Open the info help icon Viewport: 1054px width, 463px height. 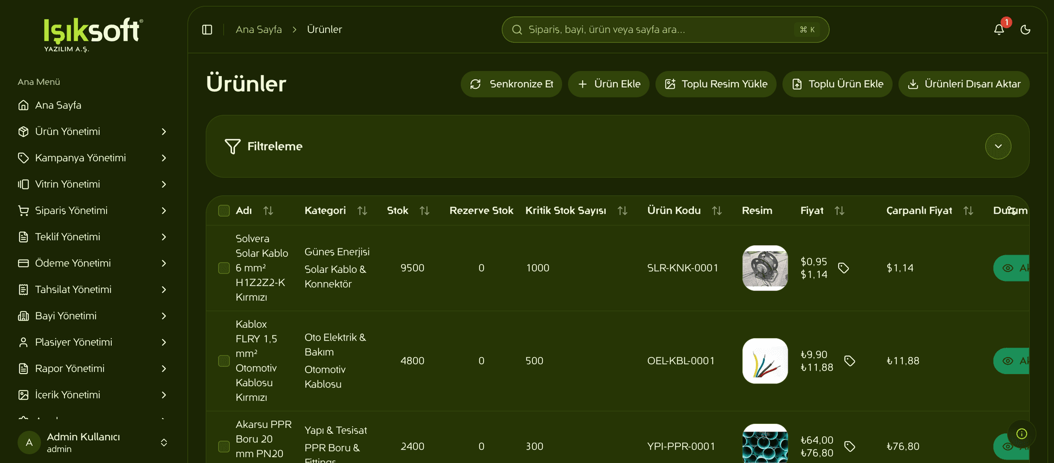(x=1022, y=434)
